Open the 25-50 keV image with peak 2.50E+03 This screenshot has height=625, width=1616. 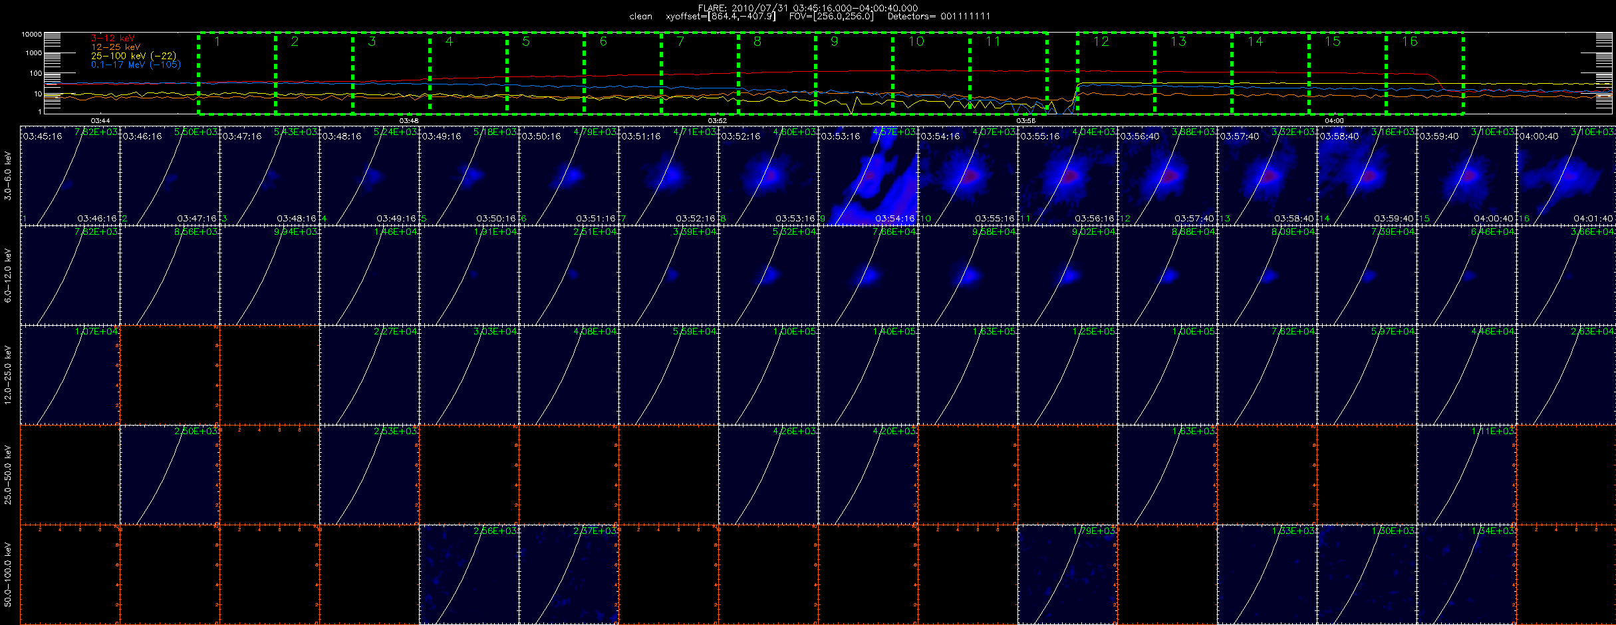pyautogui.click(x=170, y=475)
